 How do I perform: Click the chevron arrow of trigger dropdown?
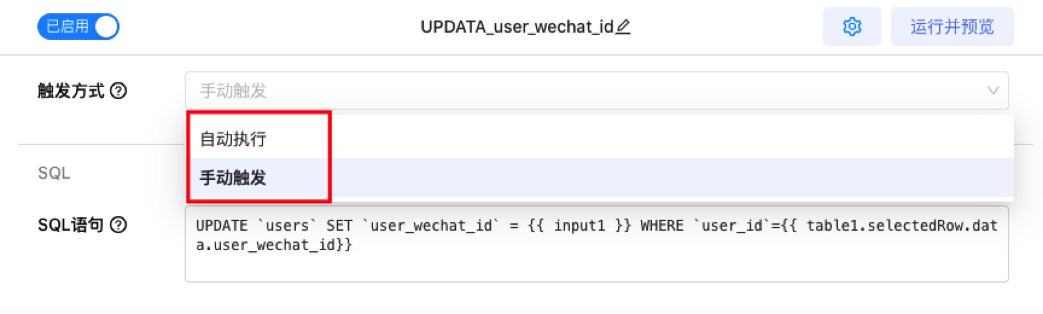pos(993,91)
